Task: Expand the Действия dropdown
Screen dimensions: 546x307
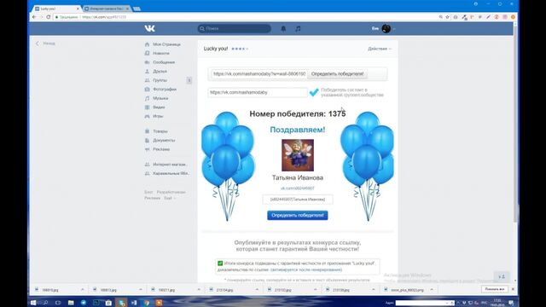Action: (x=380, y=49)
